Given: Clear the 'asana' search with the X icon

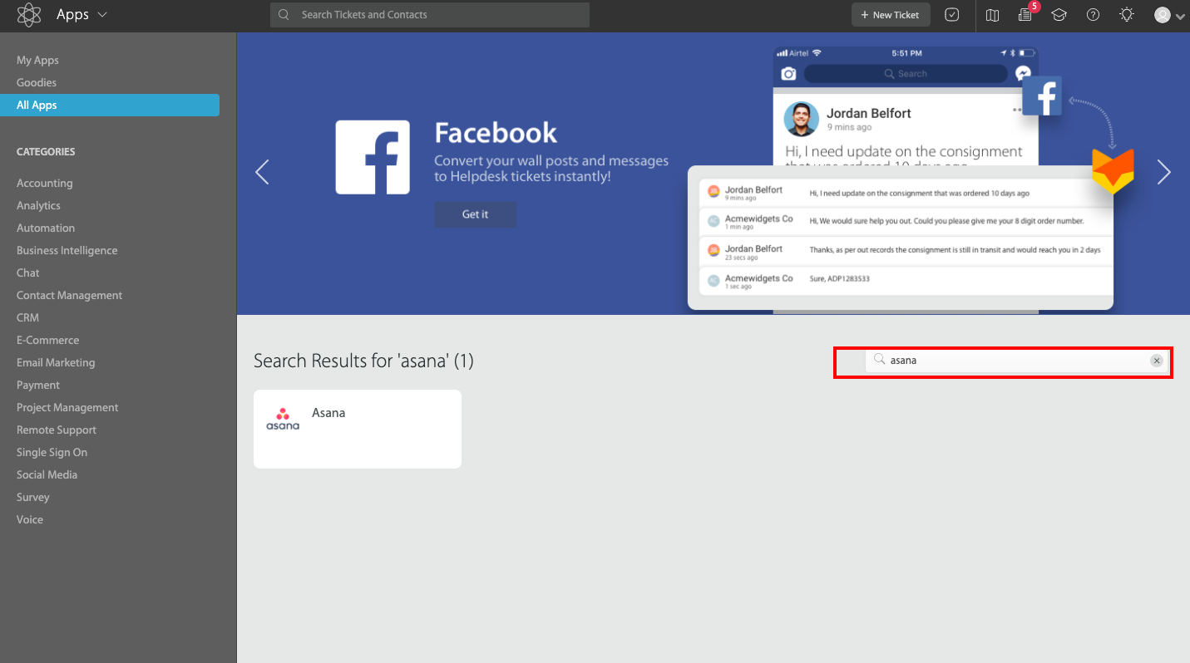Looking at the screenshot, I should 1156,361.
